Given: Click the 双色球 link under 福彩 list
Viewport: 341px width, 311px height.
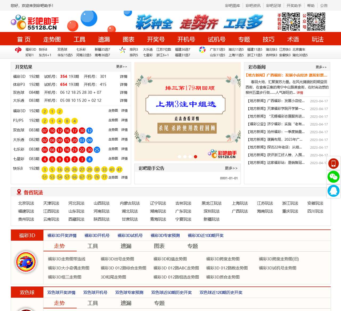Looking at the screenshot, I should pyautogui.click(x=62, y=50).
